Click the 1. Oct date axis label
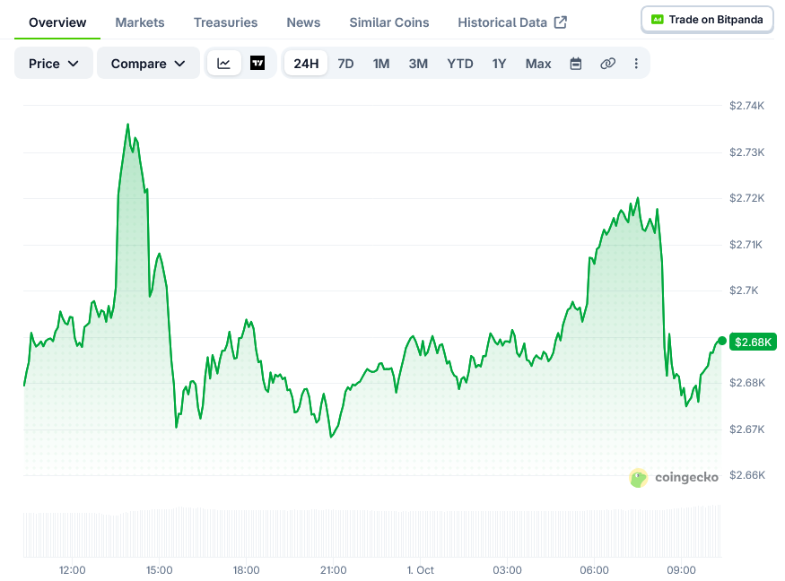Image resolution: width=785 pixels, height=581 pixels. [x=421, y=570]
